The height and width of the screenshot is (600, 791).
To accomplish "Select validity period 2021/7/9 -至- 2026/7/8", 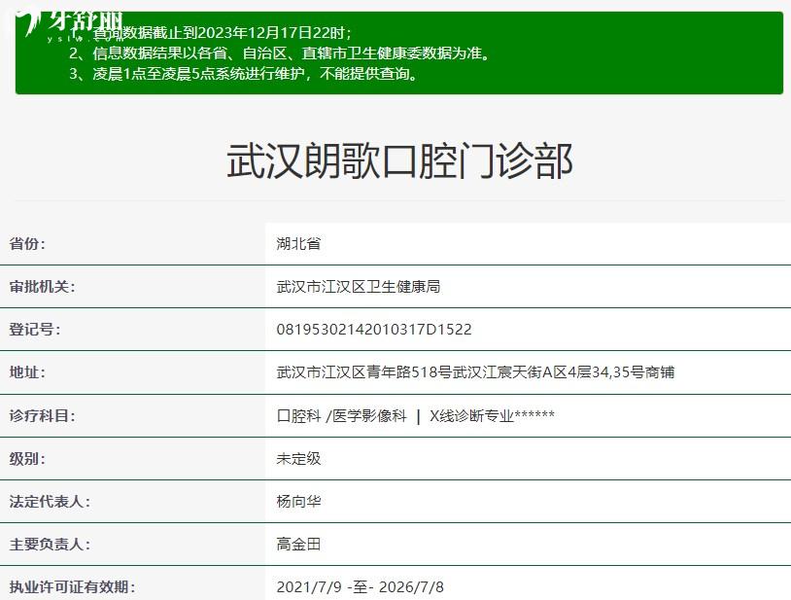I will (361, 587).
